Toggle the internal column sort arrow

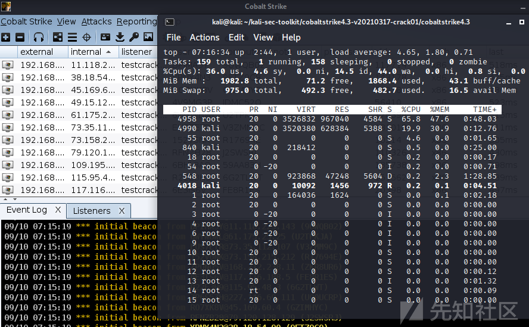(x=108, y=52)
